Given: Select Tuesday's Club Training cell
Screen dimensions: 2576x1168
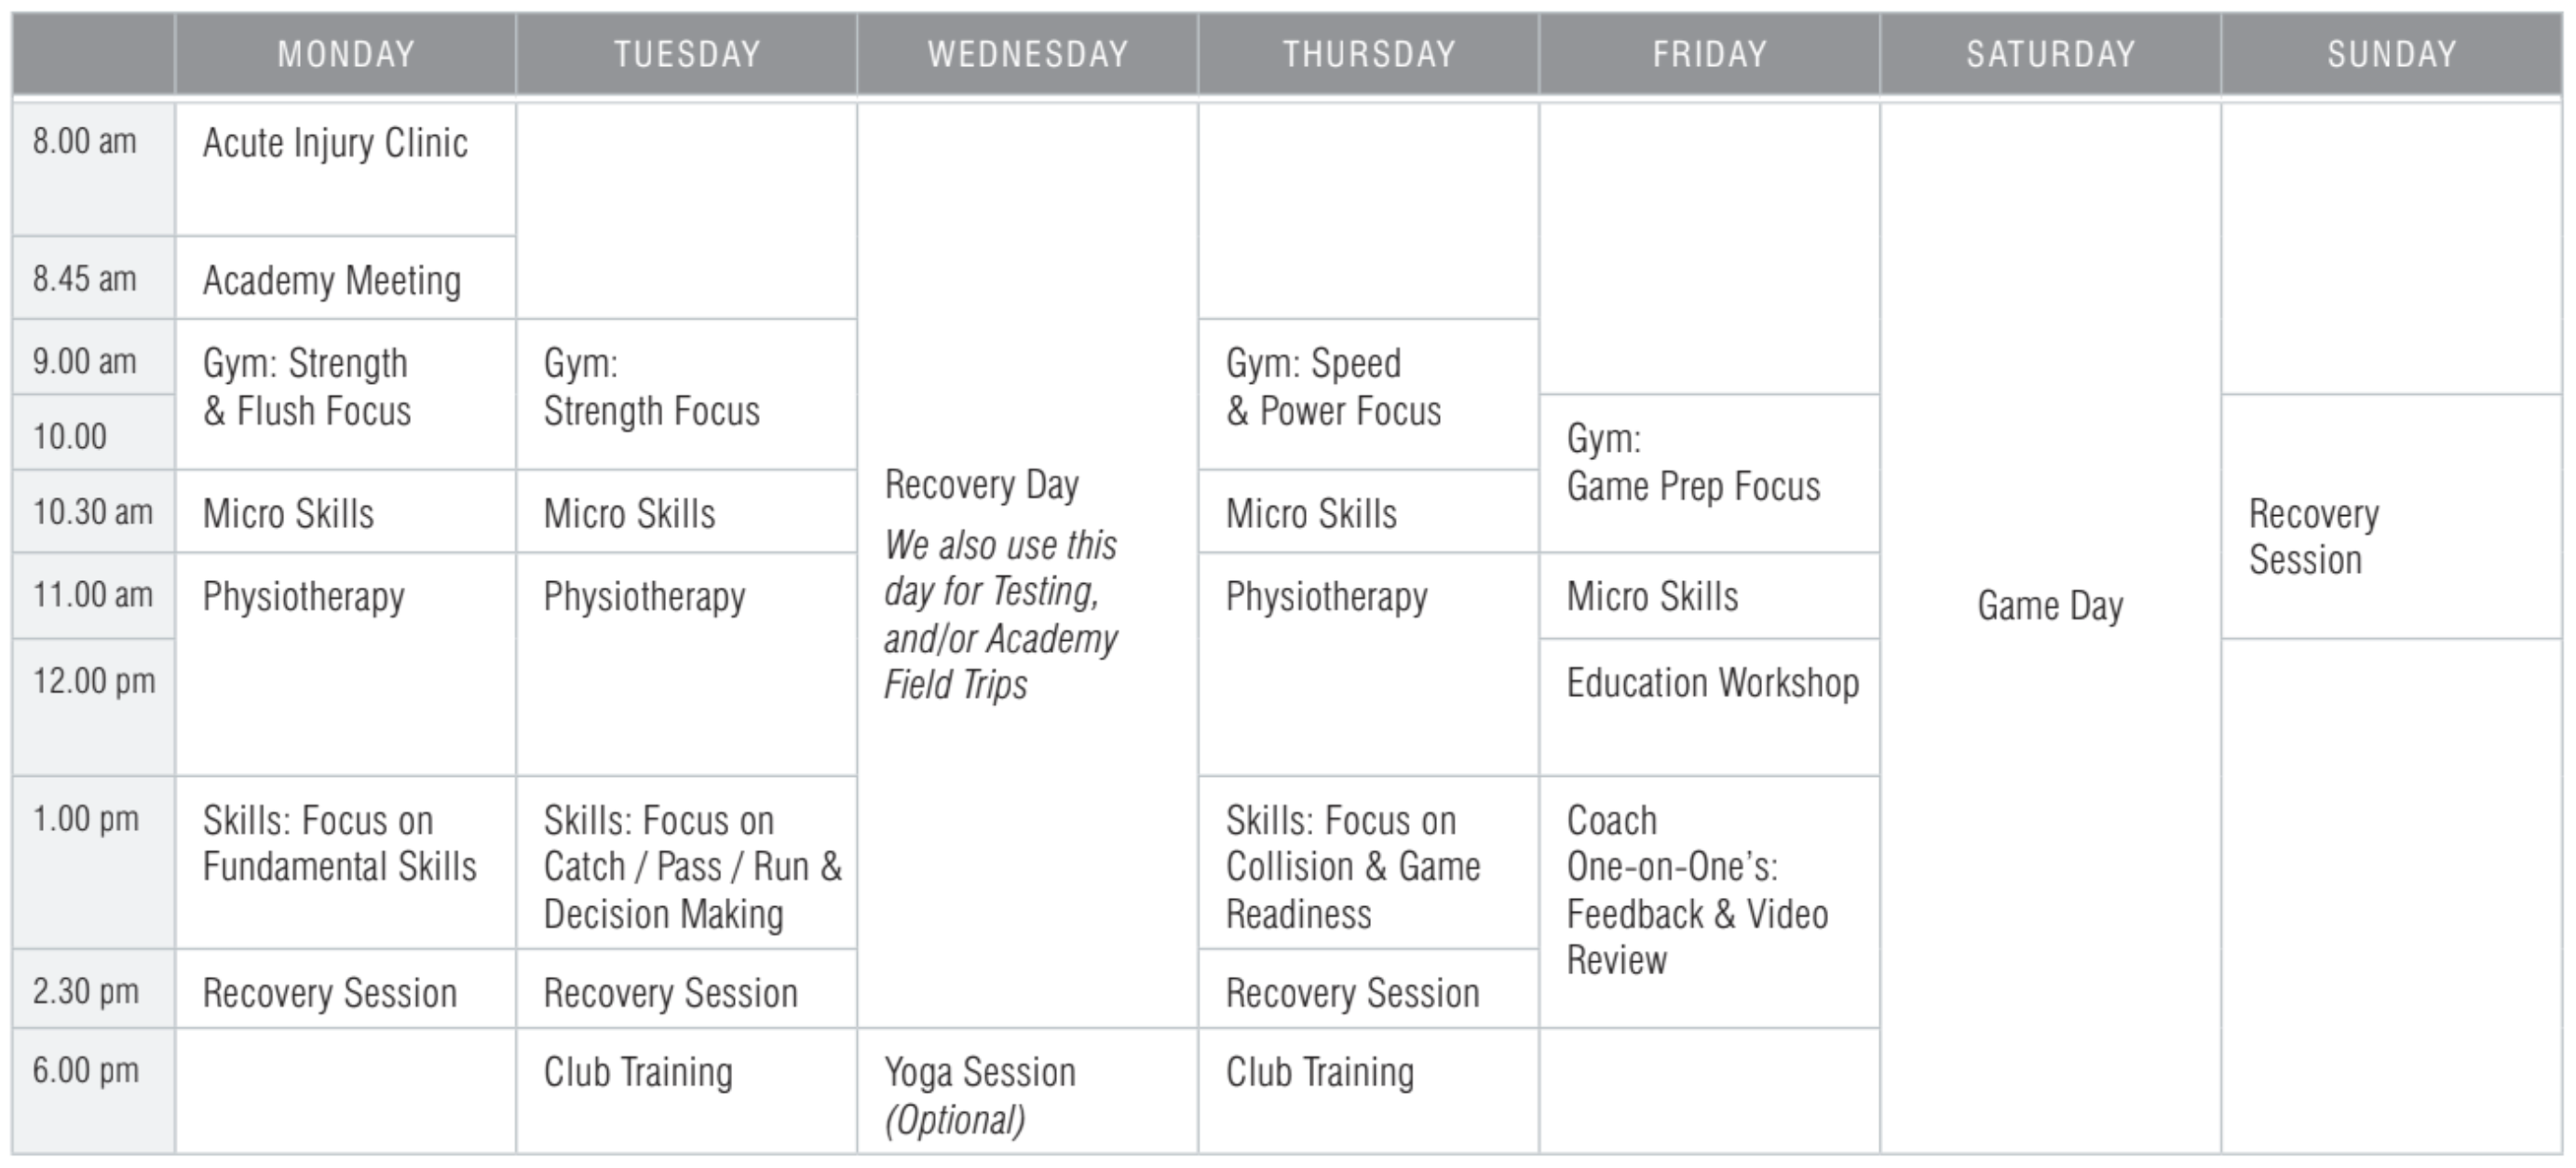Looking at the screenshot, I should (x=687, y=1092).
